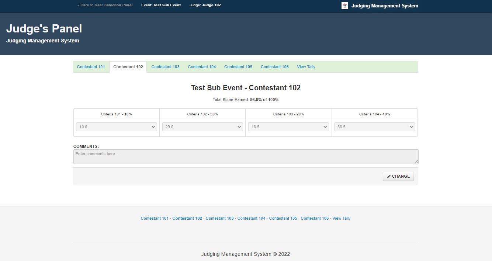Go to the Contestant 104 tab

[202, 67]
